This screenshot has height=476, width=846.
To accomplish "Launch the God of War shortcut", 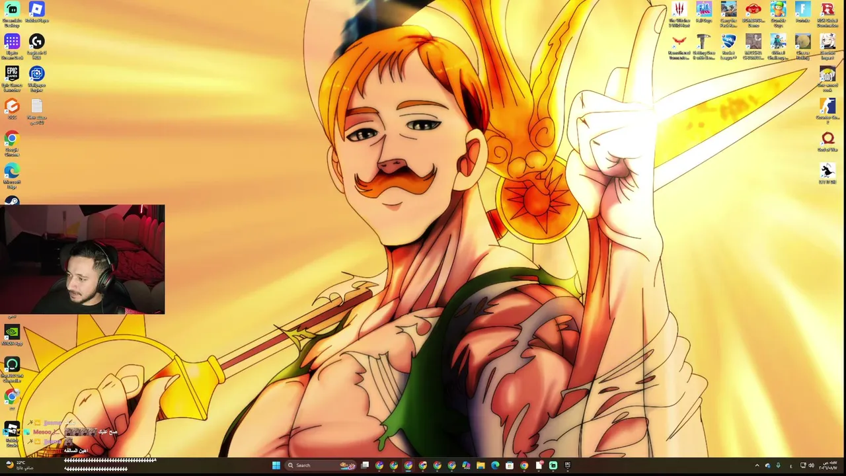I will pyautogui.click(x=827, y=142).
